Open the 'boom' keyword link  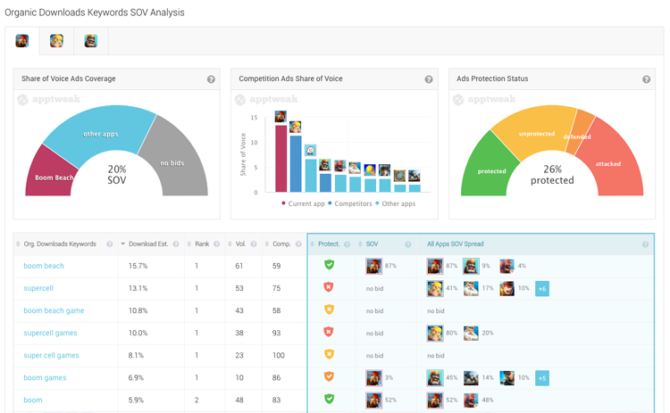point(33,401)
